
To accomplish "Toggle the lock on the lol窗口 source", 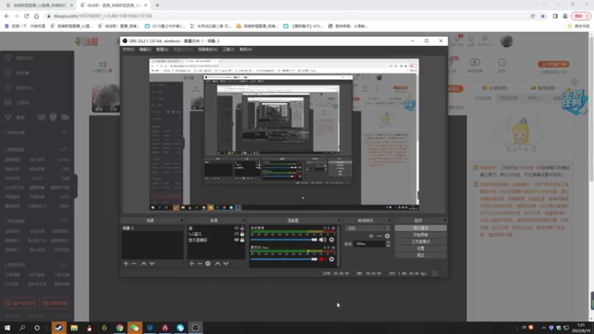I will 242,234.
